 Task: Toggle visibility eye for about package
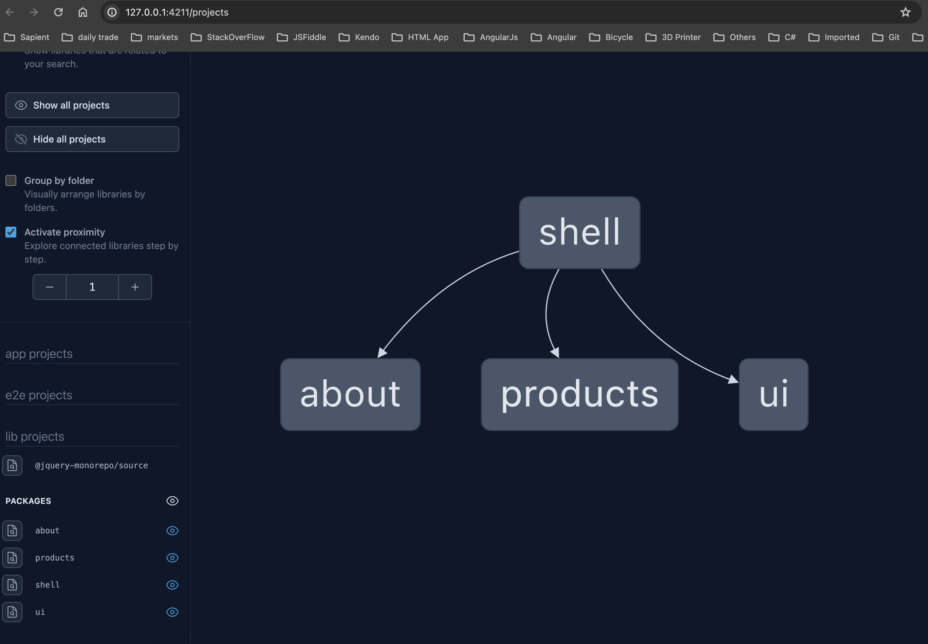tap(172, 531)
